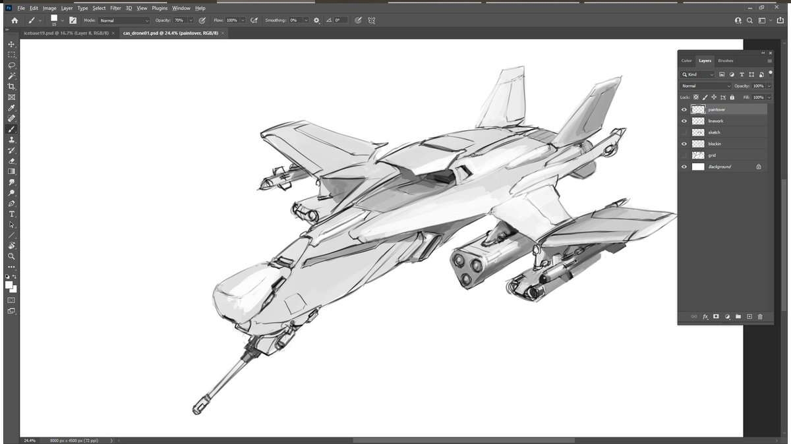Select the Line tool
This screenshot has height=444, width=791.
point(11,235)
